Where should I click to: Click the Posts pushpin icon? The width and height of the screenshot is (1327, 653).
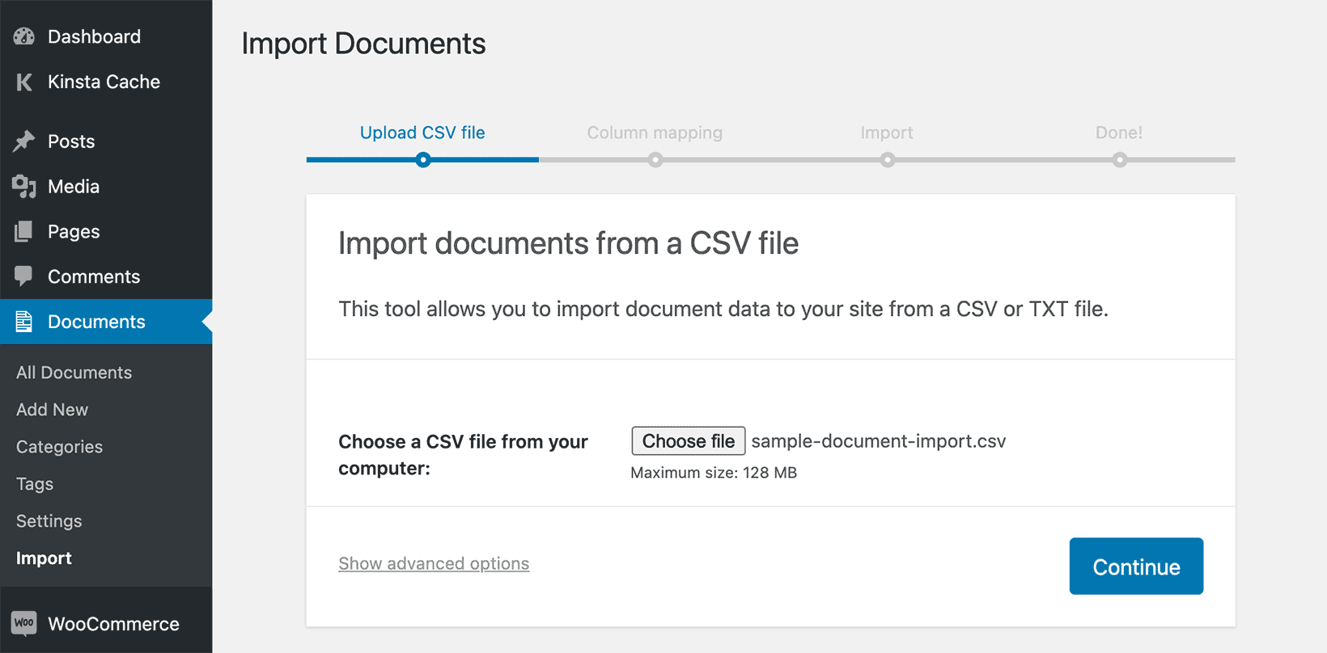(x=24, y=141)
